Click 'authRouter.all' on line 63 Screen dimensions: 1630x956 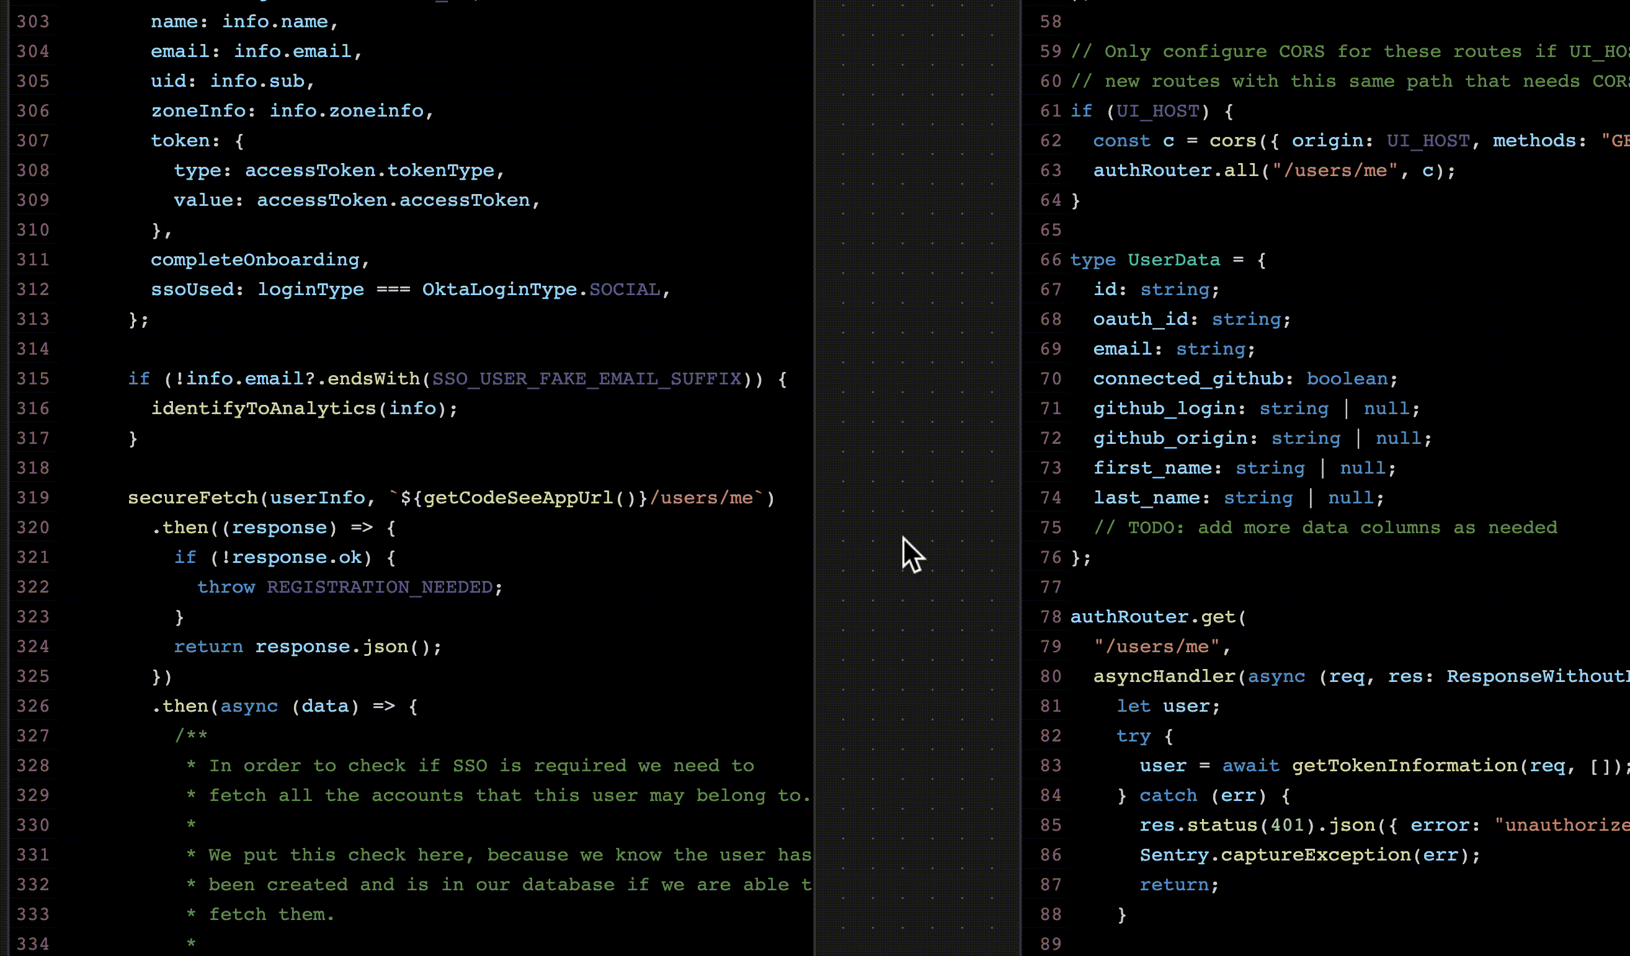point(1176,170)
